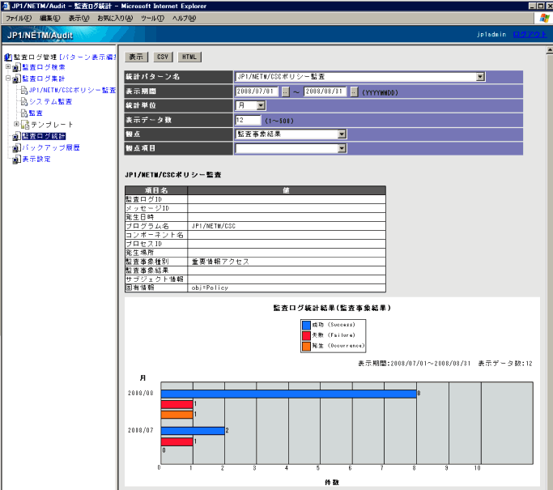This screenshot has width=553, height=490.
Task: Click the document icon beside システム監査
Action: coord(24,101)
